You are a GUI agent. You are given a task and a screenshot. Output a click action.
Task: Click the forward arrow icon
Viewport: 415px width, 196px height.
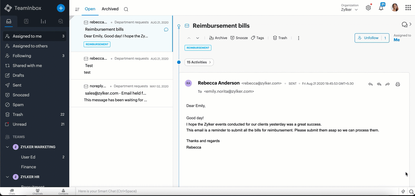coord(388,84)
